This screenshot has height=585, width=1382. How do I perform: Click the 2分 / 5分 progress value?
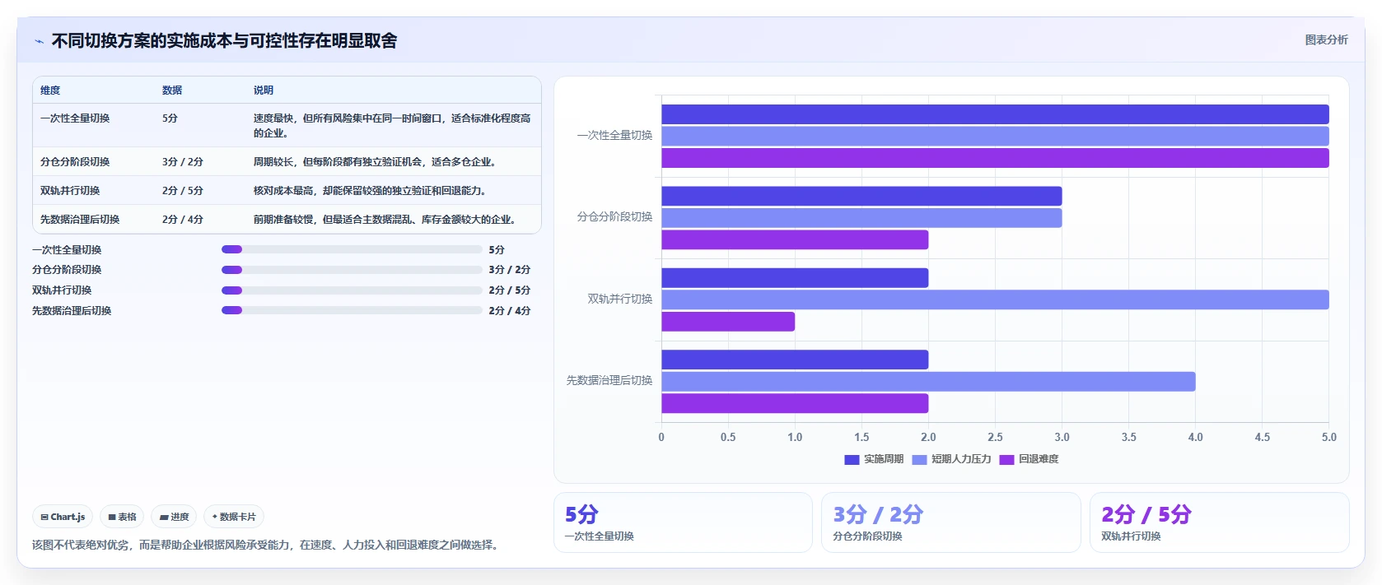(510, 290)
